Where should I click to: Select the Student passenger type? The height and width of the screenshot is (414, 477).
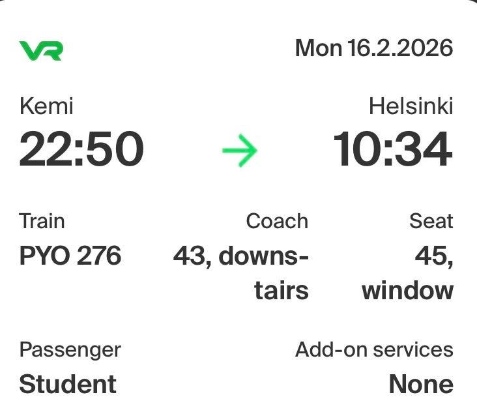[x=68, y=384]
